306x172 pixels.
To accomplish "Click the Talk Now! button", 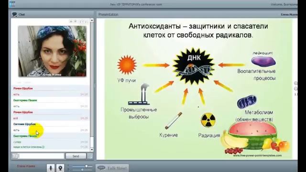I will (112, 168).
